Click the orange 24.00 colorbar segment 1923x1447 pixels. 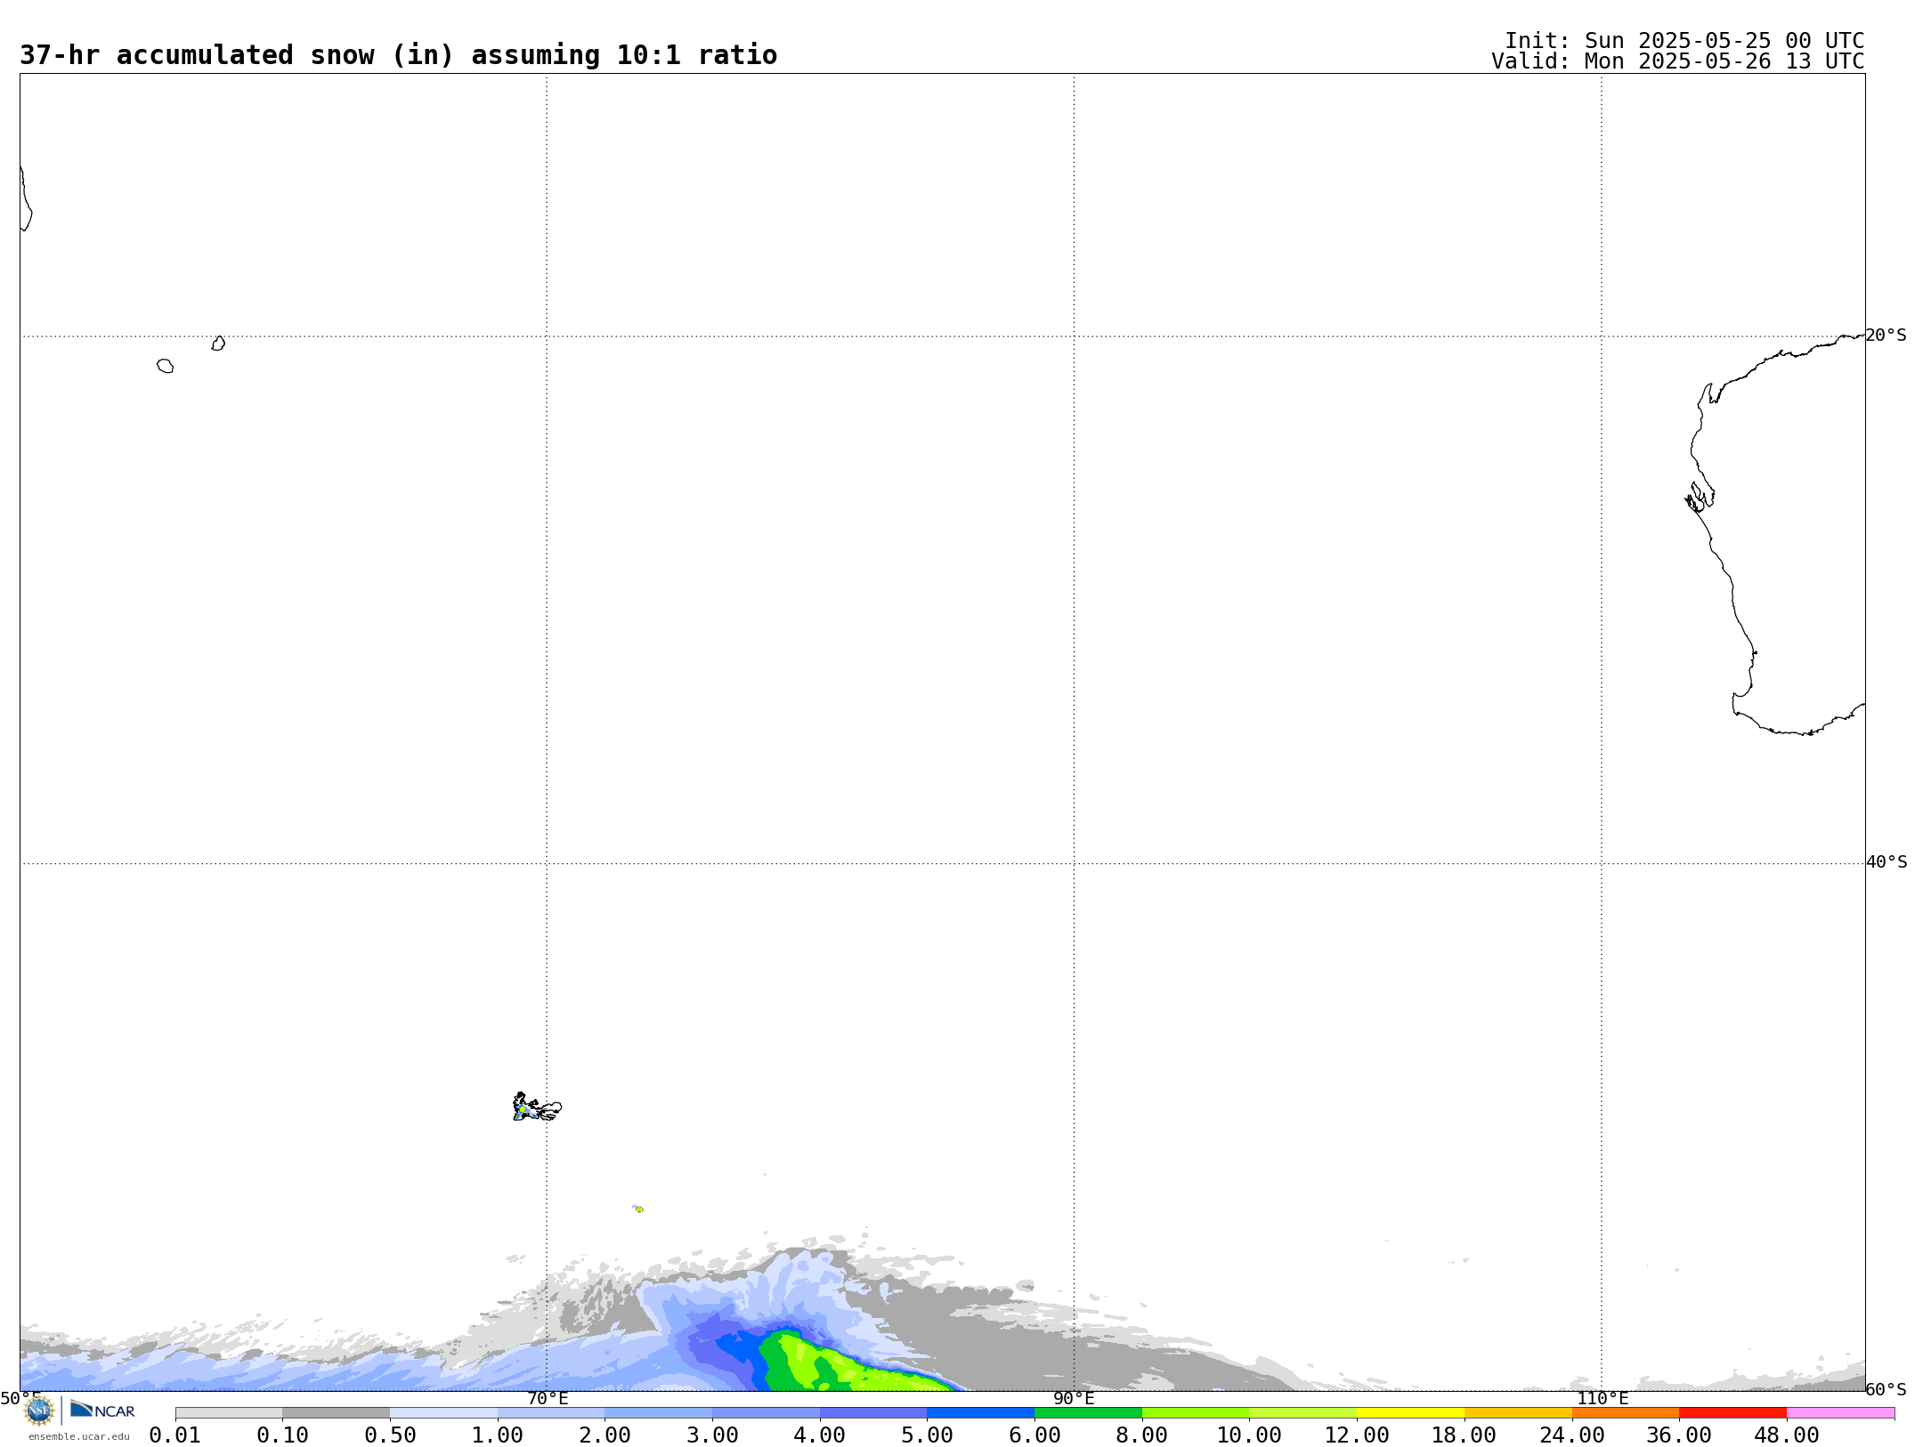point(1625,1413)
